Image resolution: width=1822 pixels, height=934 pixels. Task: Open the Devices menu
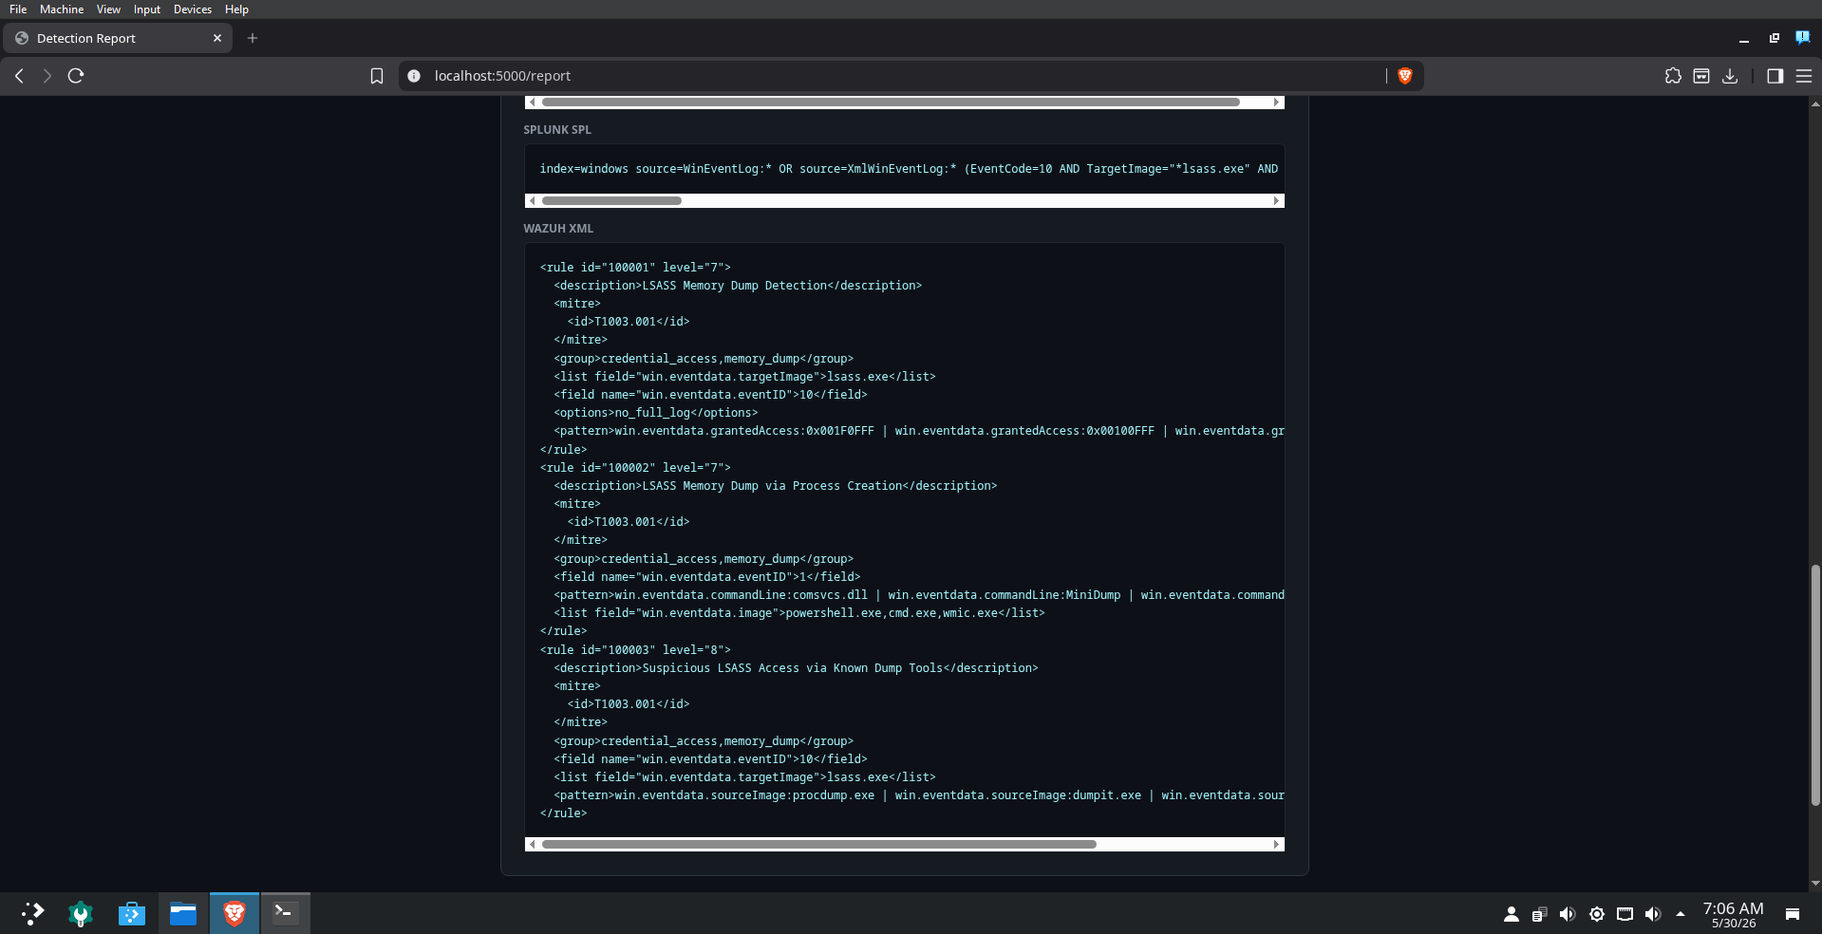(x=193, y=9)
